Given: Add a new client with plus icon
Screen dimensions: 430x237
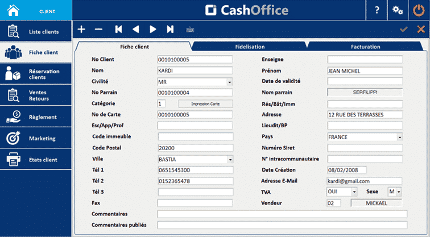Looking at the screenshot, I should (x=81, y=30).
